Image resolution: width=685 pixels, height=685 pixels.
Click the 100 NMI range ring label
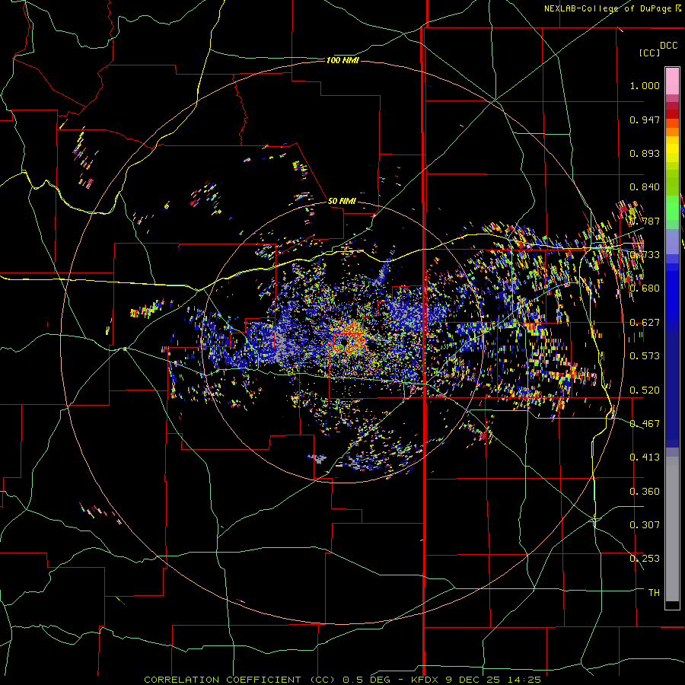tap(342, 60)
